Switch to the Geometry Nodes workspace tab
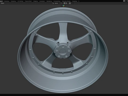The height and width of the screenshot is (96, 128). pos(66,1)
